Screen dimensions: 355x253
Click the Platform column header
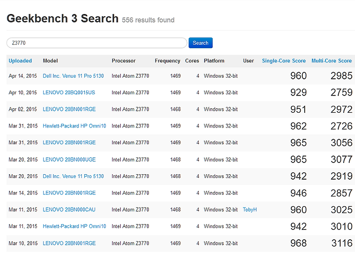coord(214,61)
